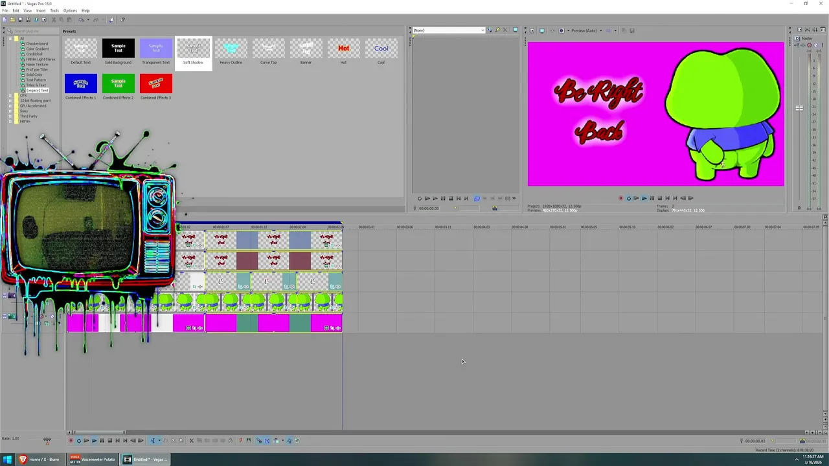Expand the Third Party folder

click(x=10, y=116)
